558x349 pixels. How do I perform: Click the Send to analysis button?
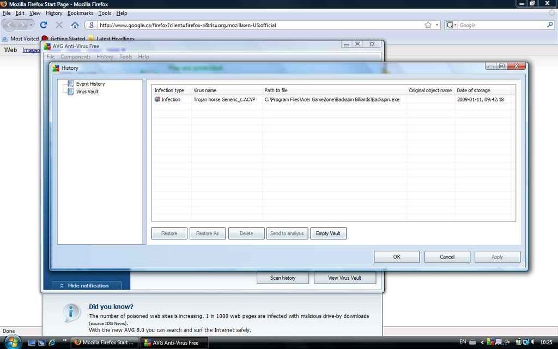click(287, 233)
